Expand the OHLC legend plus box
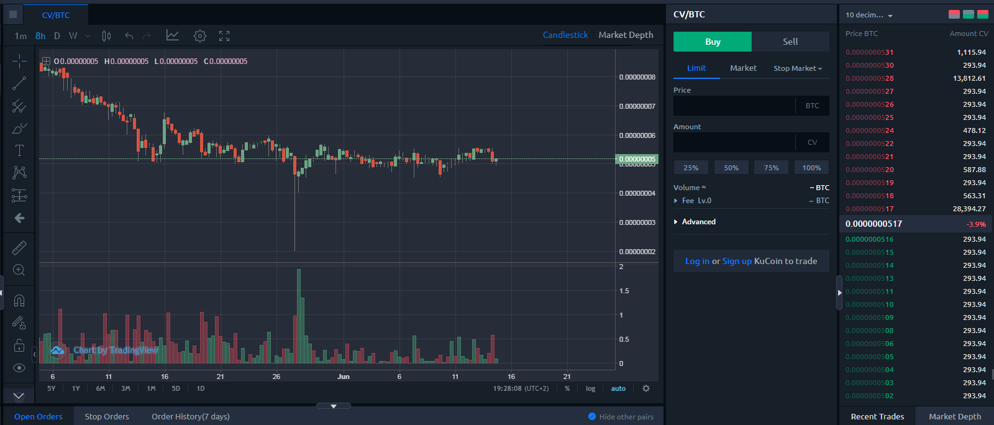The width and height of the screenshot is (994, 425). (46, 61)
